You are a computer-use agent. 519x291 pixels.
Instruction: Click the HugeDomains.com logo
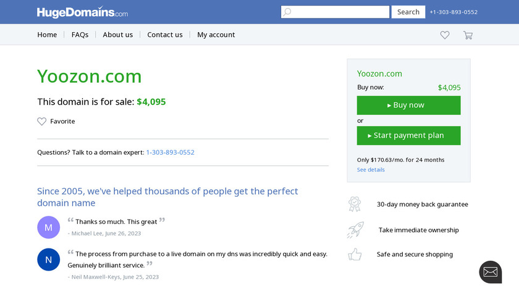click(82, 12)
